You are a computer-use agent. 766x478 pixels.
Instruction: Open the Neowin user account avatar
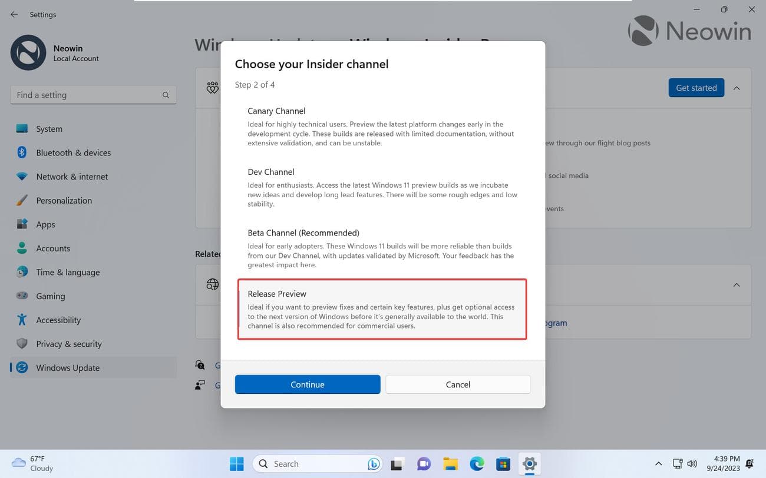(28, 52)
